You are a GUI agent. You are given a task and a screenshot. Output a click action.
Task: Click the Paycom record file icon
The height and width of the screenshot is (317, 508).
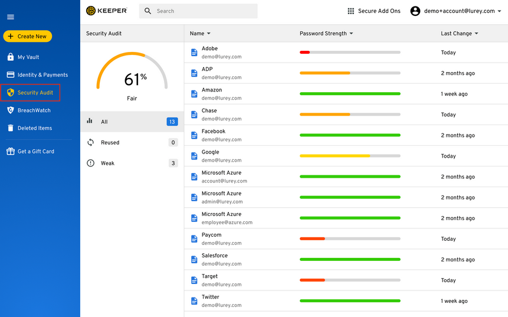(194, 239)
